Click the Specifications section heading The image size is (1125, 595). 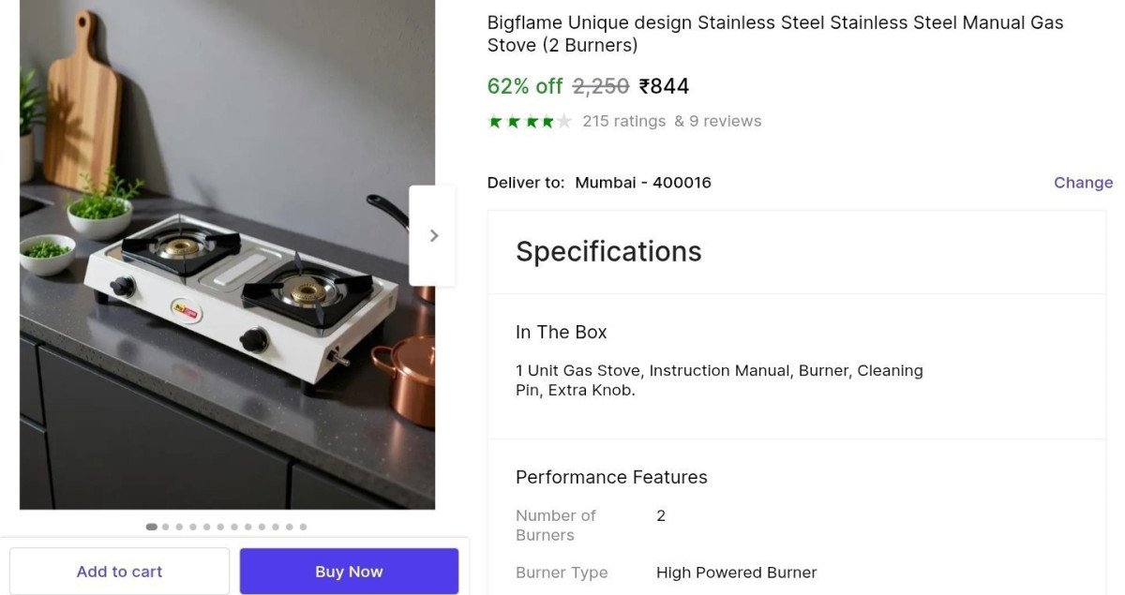pyautogui.click(x=608, y=251)
